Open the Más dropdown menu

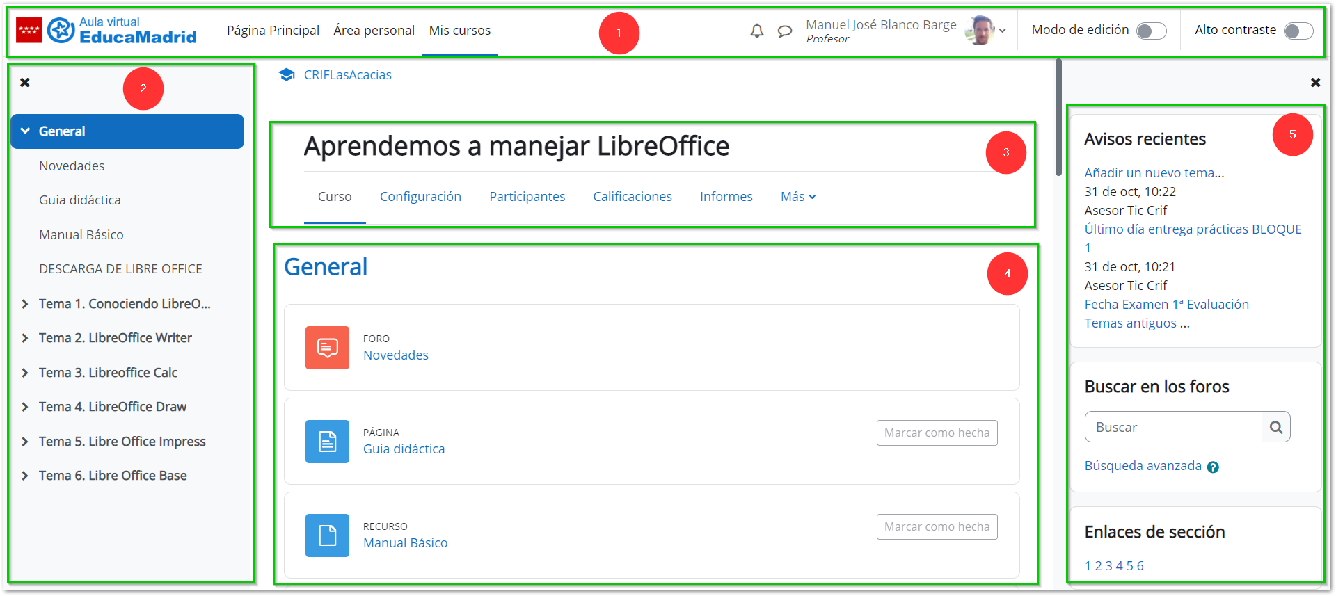coord(798,197)
